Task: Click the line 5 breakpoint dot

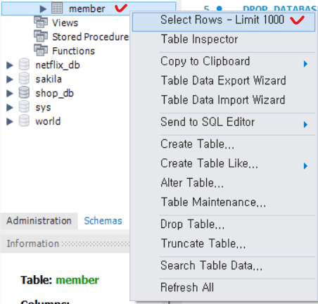Action: coord(220,8)
